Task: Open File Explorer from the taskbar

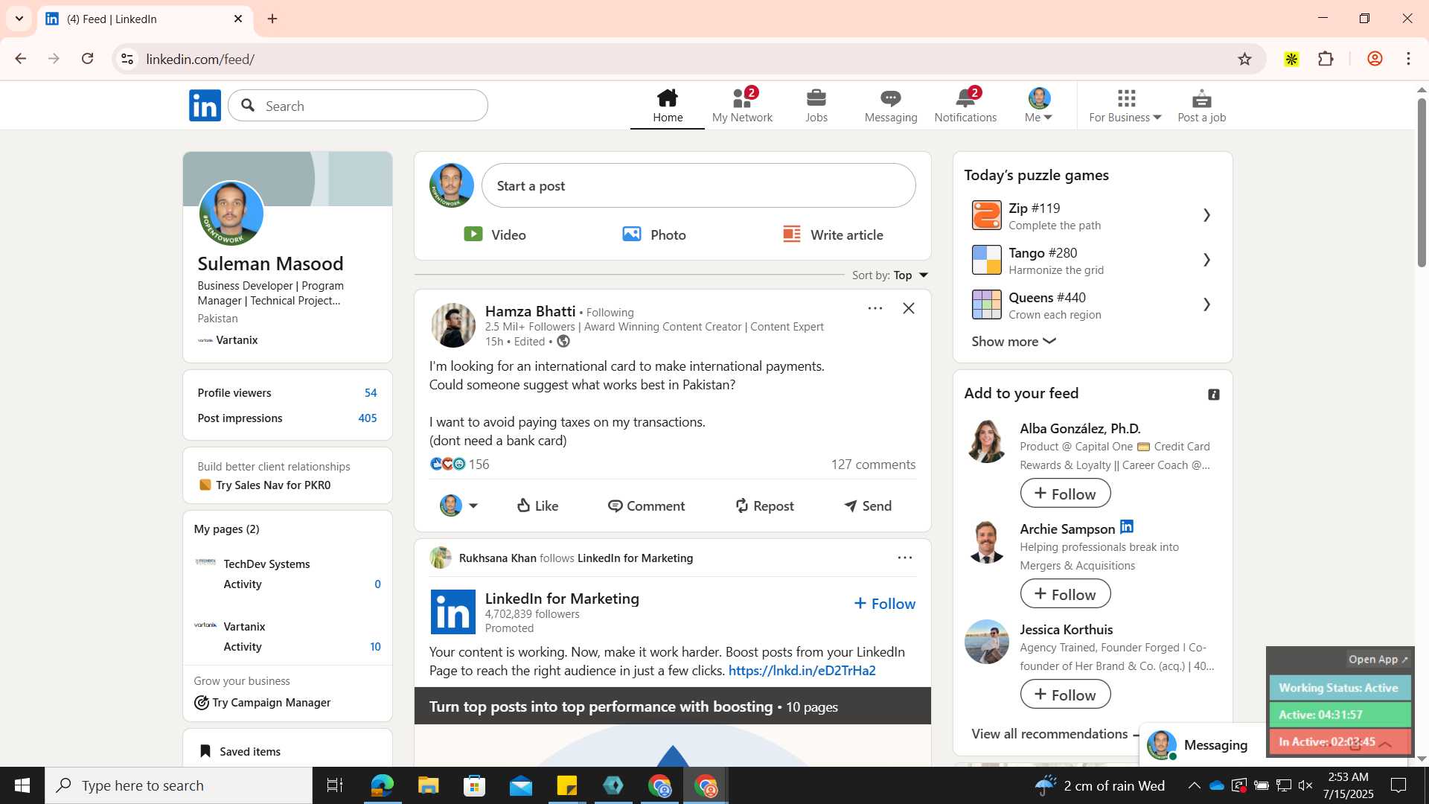Action: 428,785
